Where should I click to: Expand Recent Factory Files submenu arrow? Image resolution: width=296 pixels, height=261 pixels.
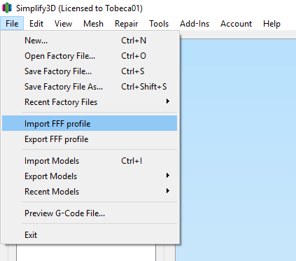(x=167, y=101)
